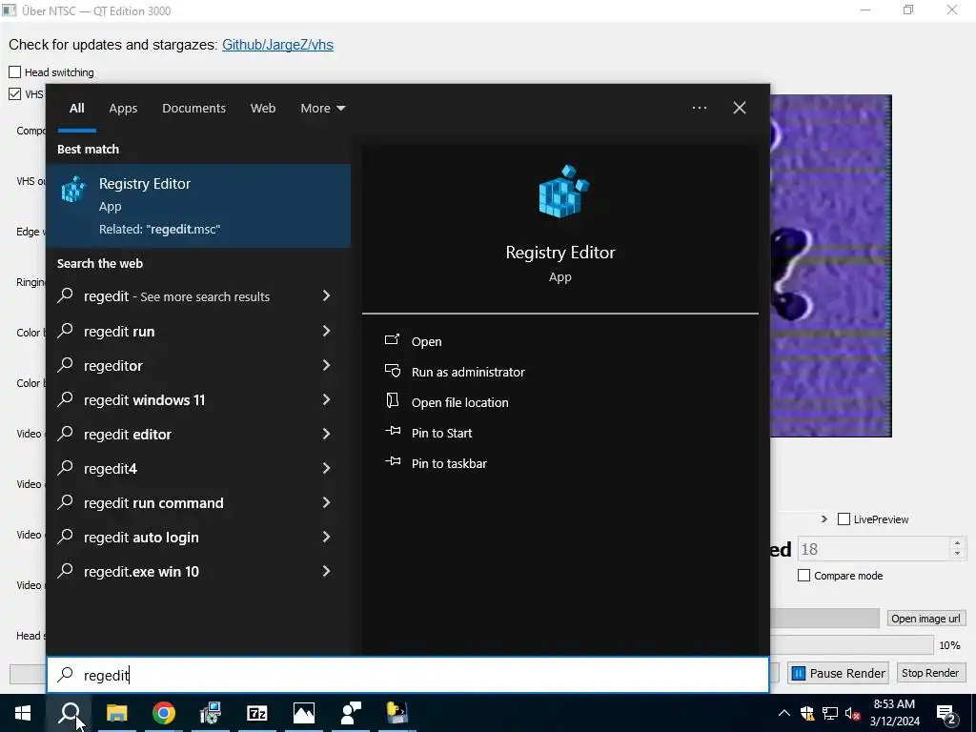Click the VHS preview image
Viewport: 976px width, 732px height.
click(830, 266)
